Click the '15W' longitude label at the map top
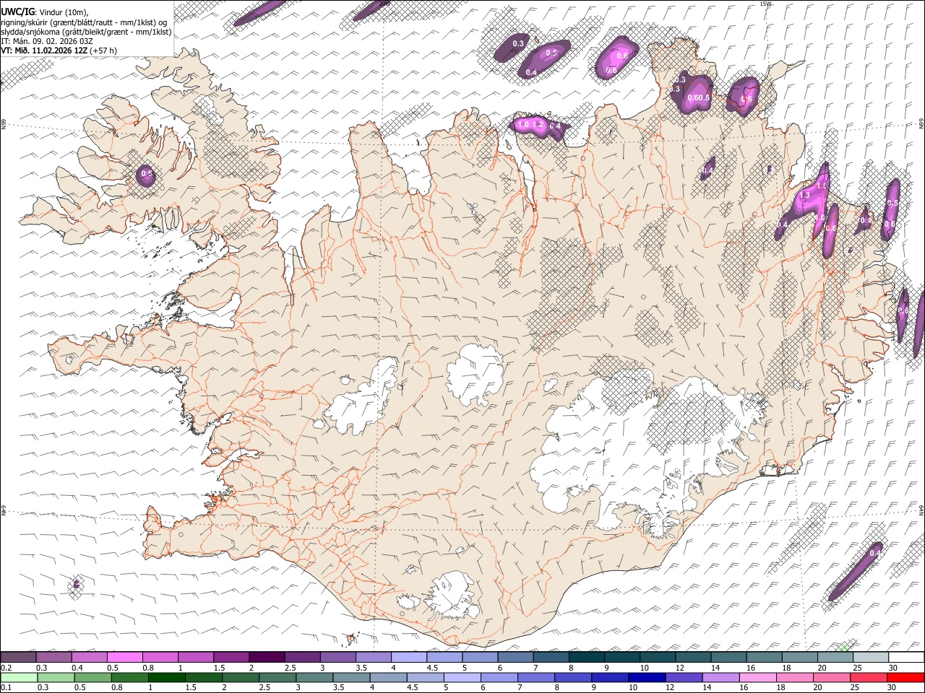This screenshot has height=693, width=925. point(765,4)
